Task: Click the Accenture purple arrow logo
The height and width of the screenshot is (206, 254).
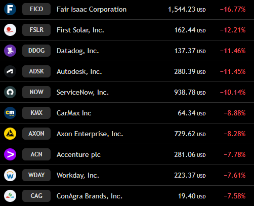Action: coord(10,154)
